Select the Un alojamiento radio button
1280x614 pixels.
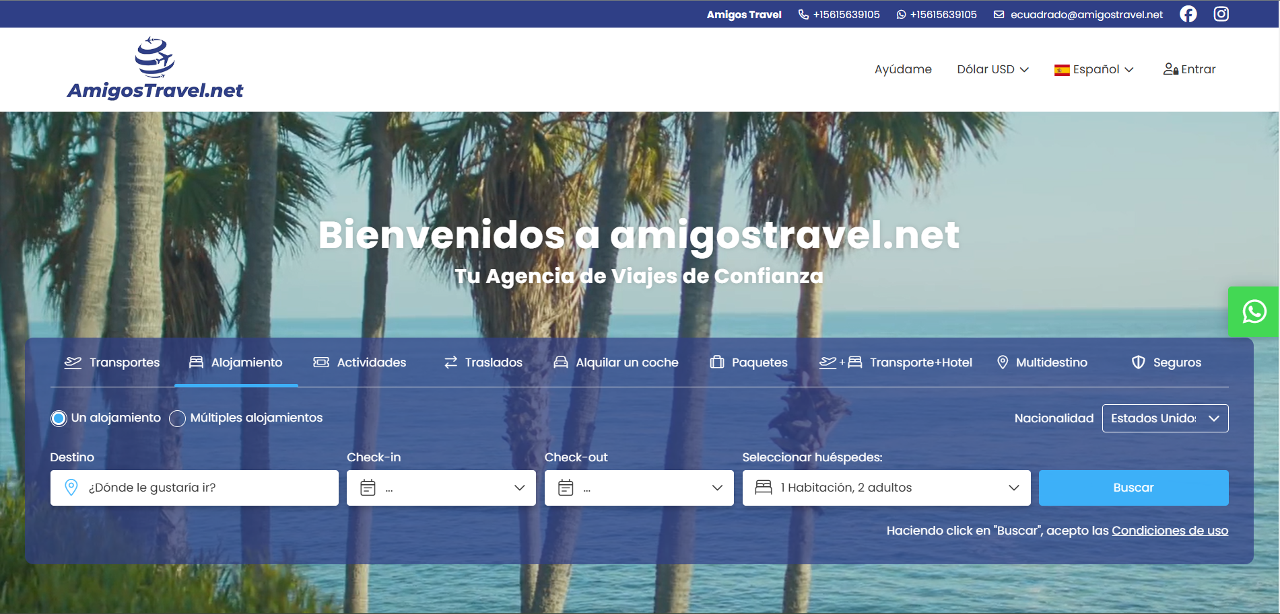59,418
